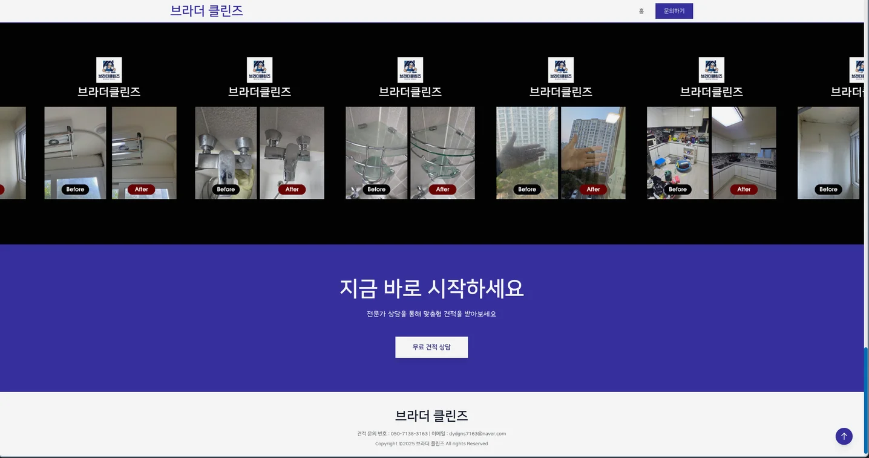
Task: Click the 브라더클린즈 logo icon on the towel rack card
Action: pos(109,69)
